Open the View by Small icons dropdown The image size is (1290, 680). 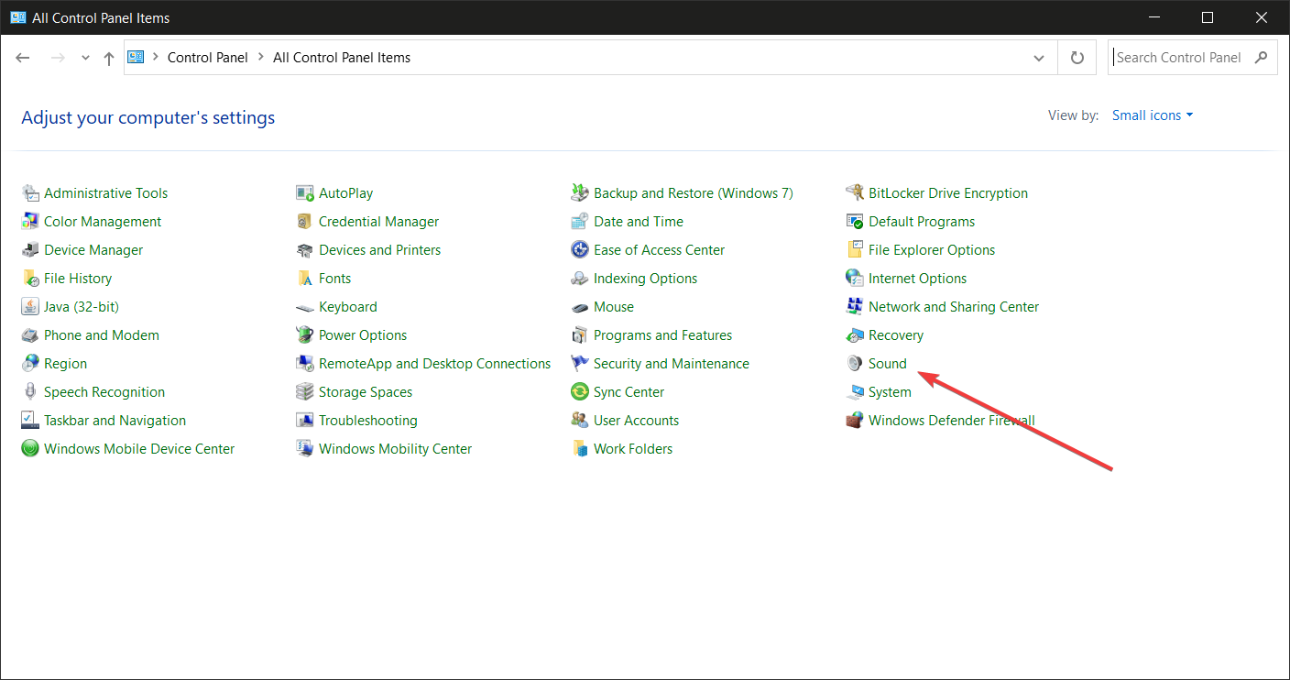pos(1153,115)
